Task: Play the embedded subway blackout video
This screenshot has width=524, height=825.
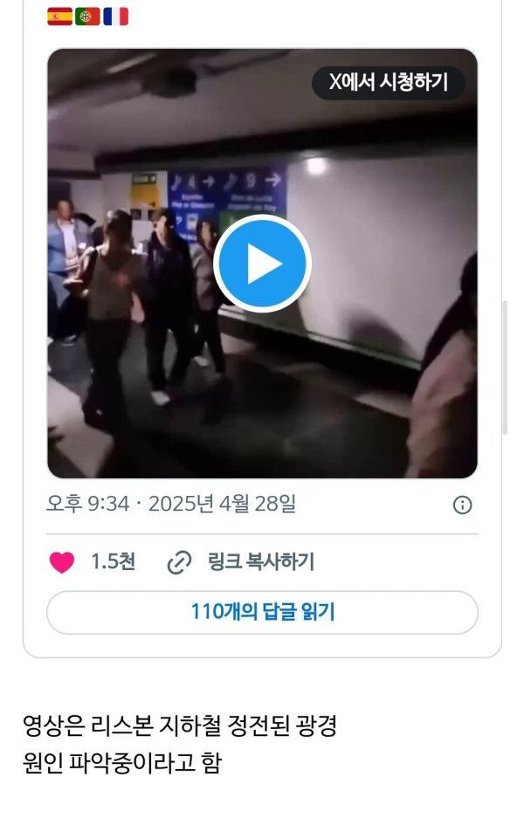Action: (262, 263)
